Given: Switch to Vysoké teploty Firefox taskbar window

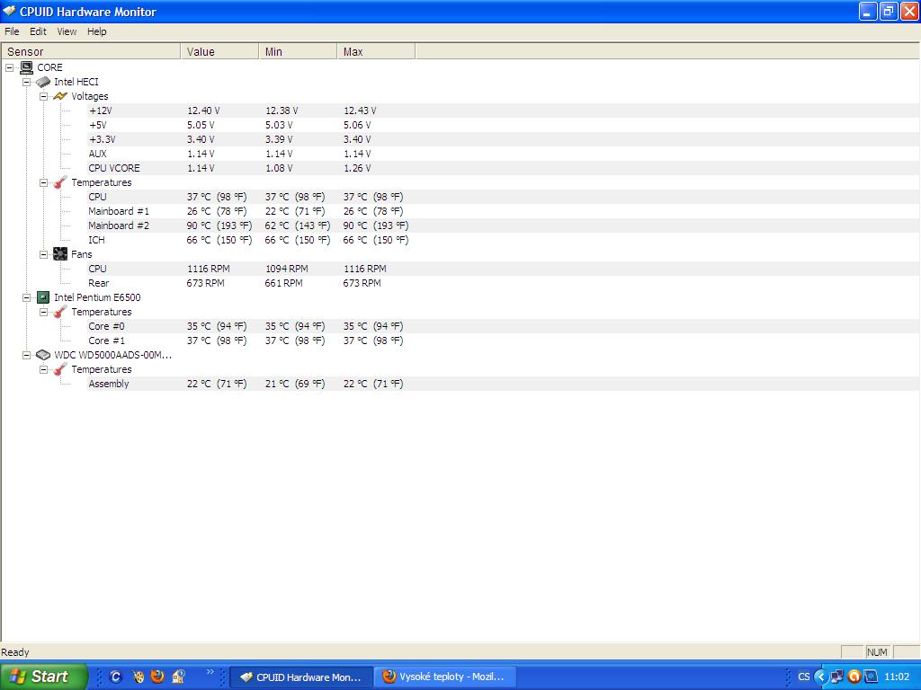Looking at the screenshot, I should click(444, 677).
